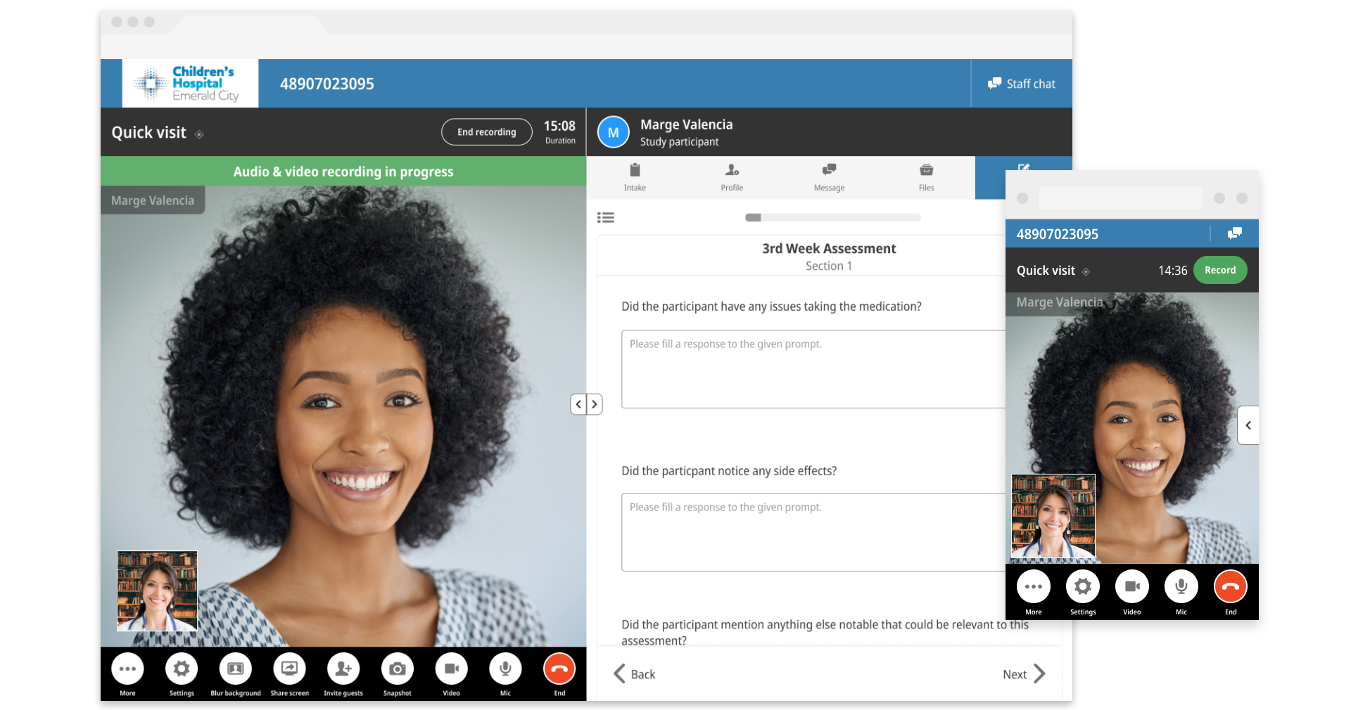This screenshot has width=1351, height=710.
Task: Open the Profile tab
Action: tap(731, 176)
